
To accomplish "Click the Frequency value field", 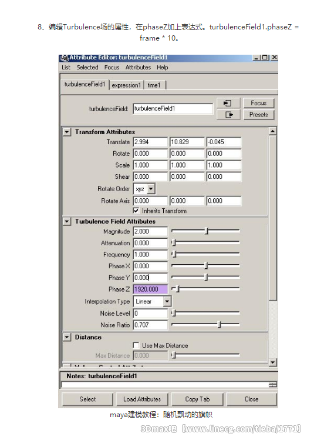I will [150, 255].
